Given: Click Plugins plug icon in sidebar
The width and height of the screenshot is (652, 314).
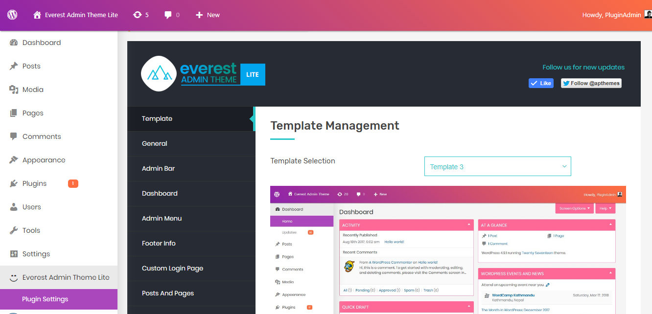Looking at the screenshot, I should point(14,183).
